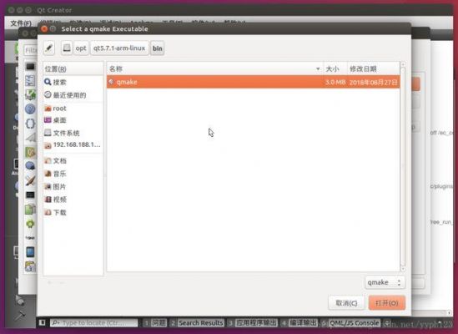This screenshot has height=334, width=458.
Task: Click the Start Debugging icon in Qt Creator
Action: point(19,300)
